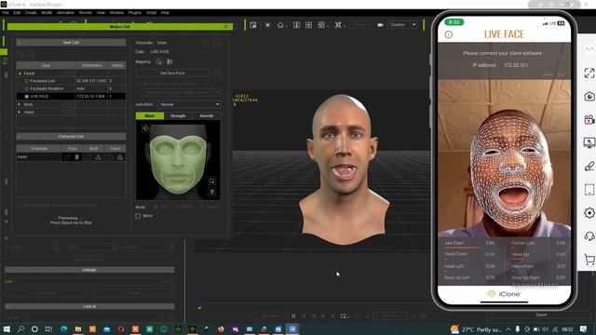Expand the Hand gear group
Screen dimensions: 596x335
(x=20, y=112)
